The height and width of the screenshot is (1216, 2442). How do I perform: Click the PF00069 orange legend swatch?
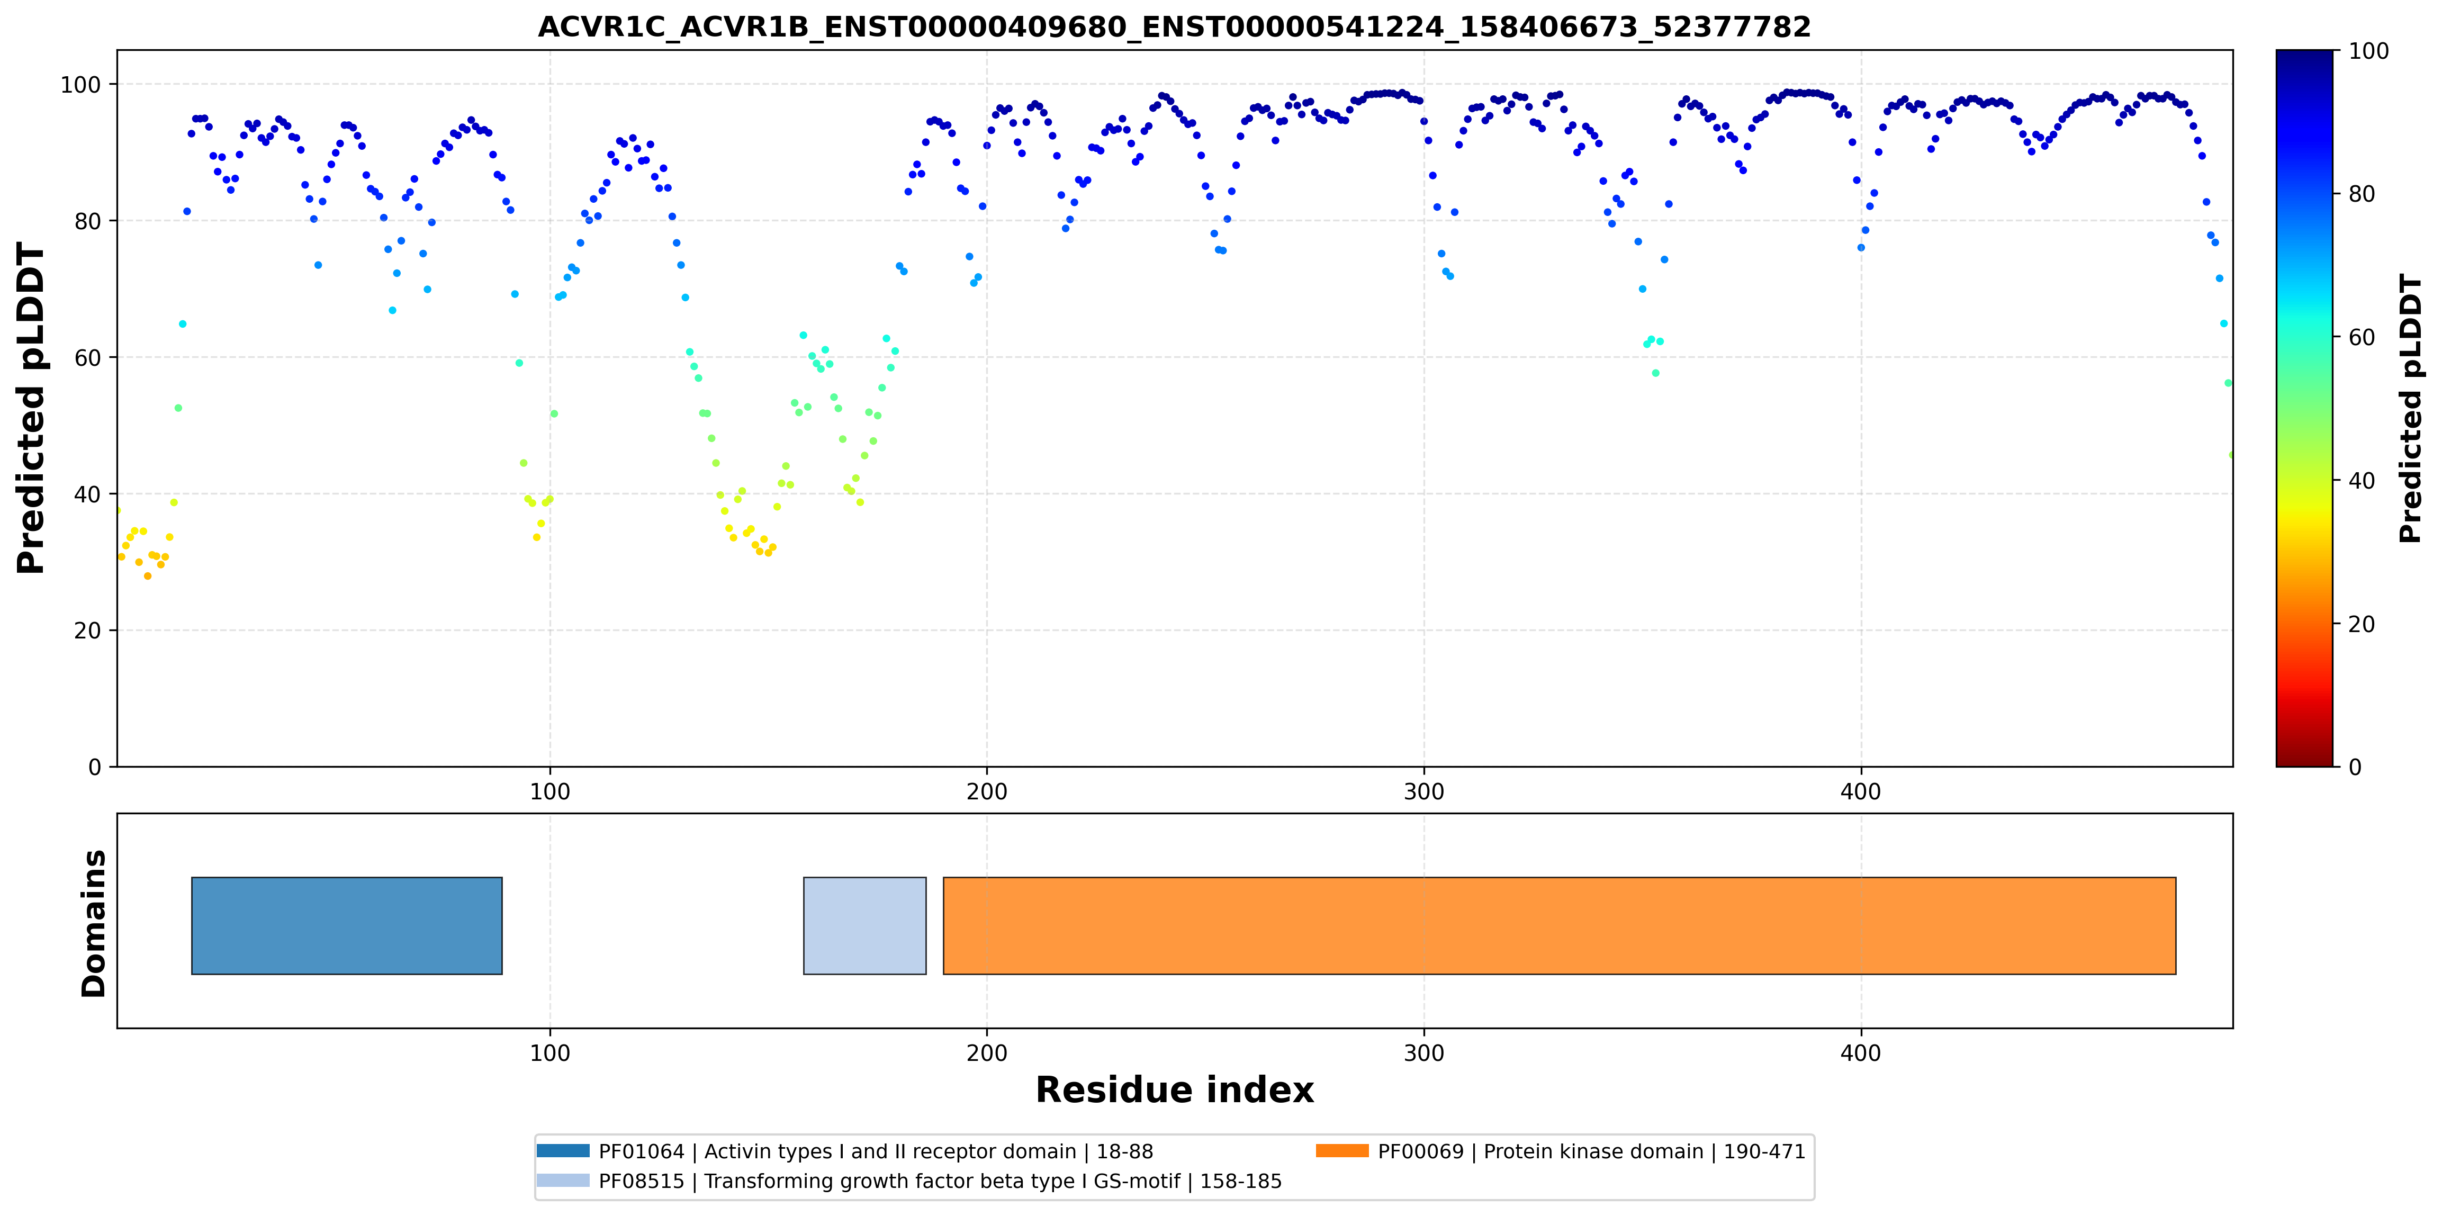pyautogui.click(x=1342, y=1150)
